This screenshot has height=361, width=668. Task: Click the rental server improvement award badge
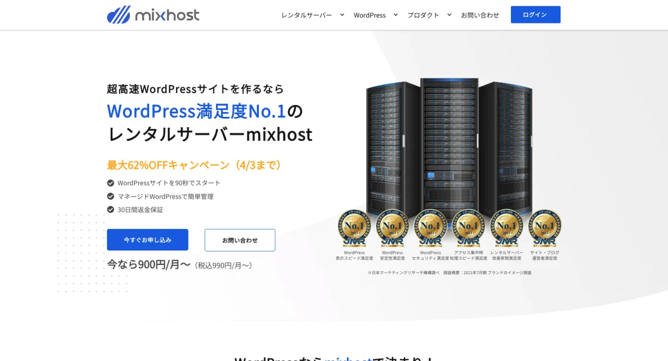506,228
